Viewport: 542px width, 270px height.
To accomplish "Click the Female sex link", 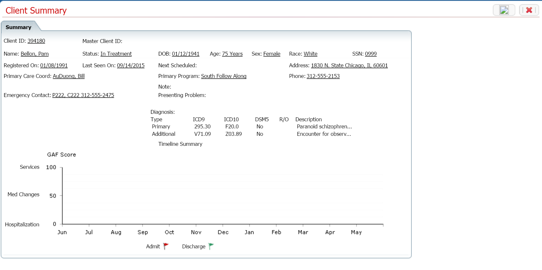I will 272,54.
